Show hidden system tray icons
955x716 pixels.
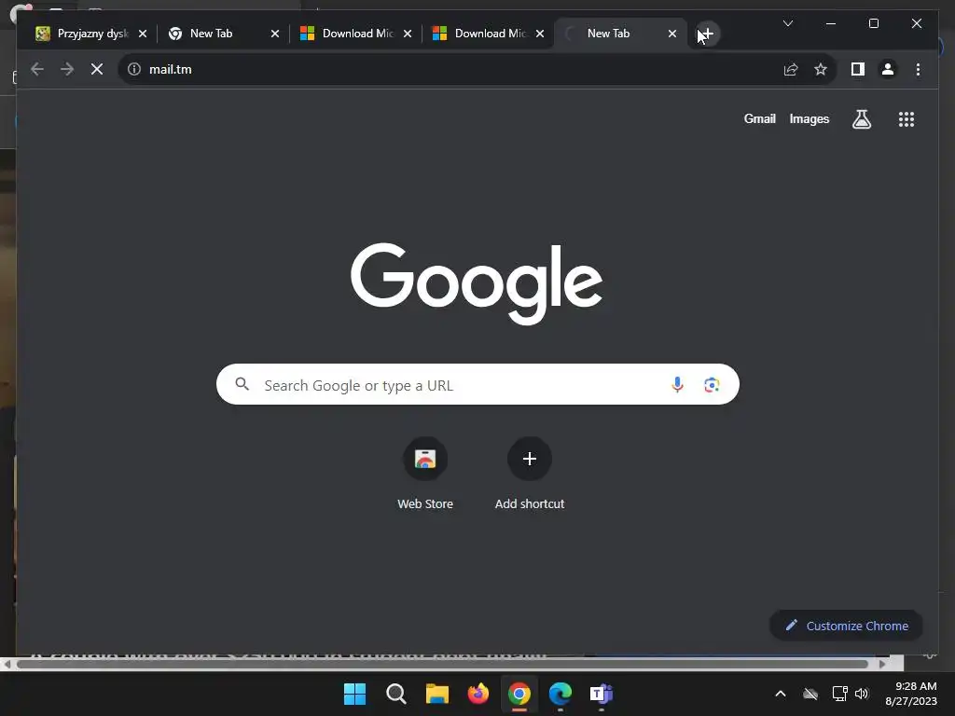click(x=781, y=694)
